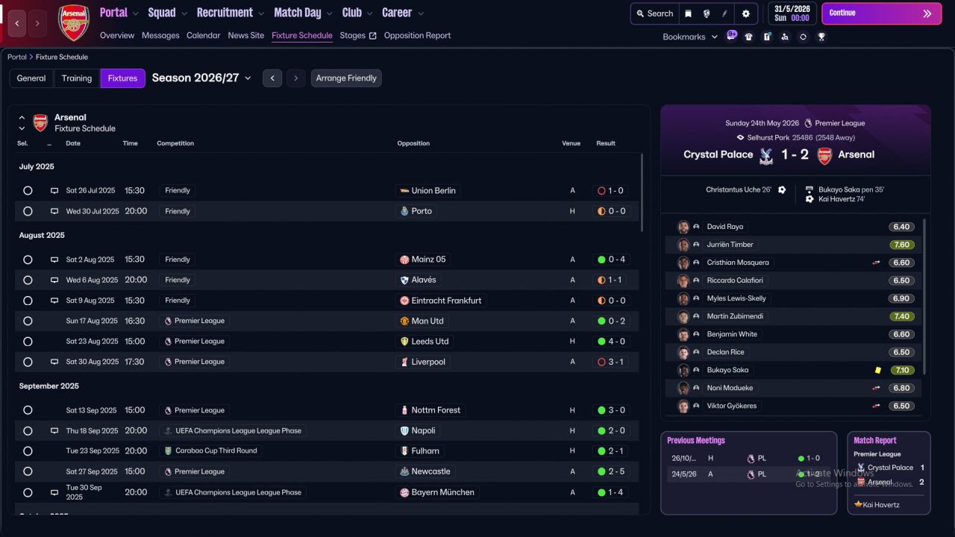Screen dimensions: 955x537
Task: Click the globe icon in the top toolbar
Action: click(706, 13)
